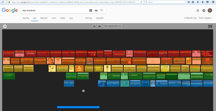Select the Images (ছবি) tab
This screenshot has width=216, height=111.
point(35,18)
